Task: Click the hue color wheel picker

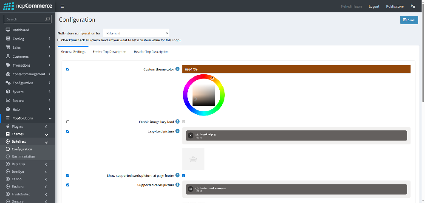Action: 204,79
